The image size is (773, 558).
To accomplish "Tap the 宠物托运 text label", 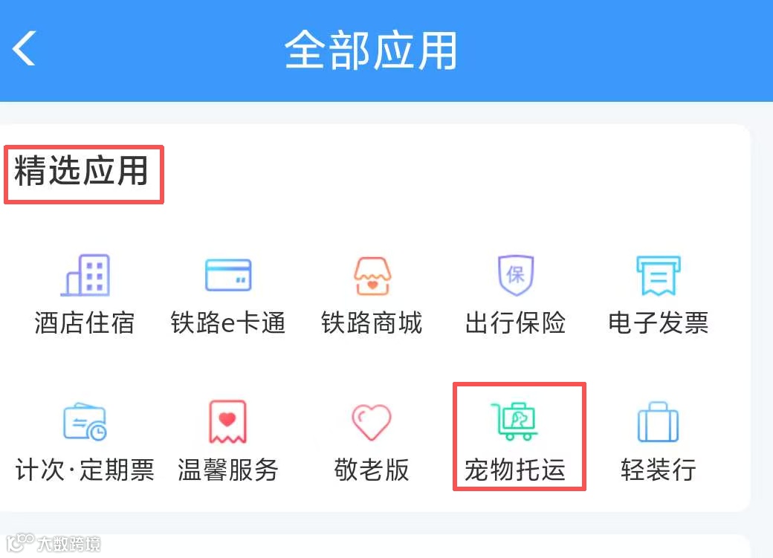I will 515,470.
